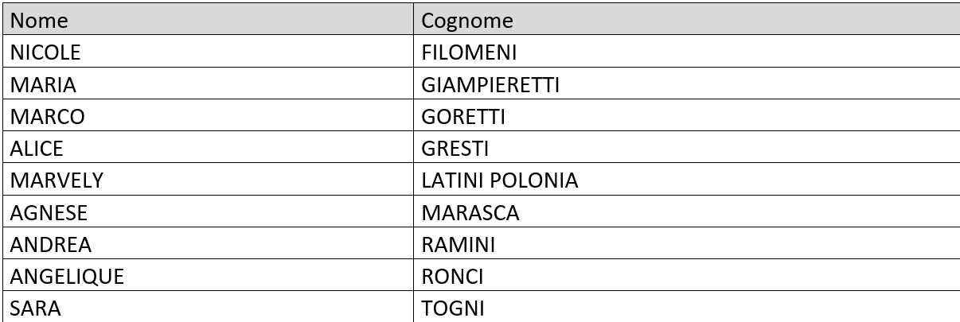This screenshot has width=960, height=322.
Task: Select the ANDREA name cell
Action: point(50,245)
